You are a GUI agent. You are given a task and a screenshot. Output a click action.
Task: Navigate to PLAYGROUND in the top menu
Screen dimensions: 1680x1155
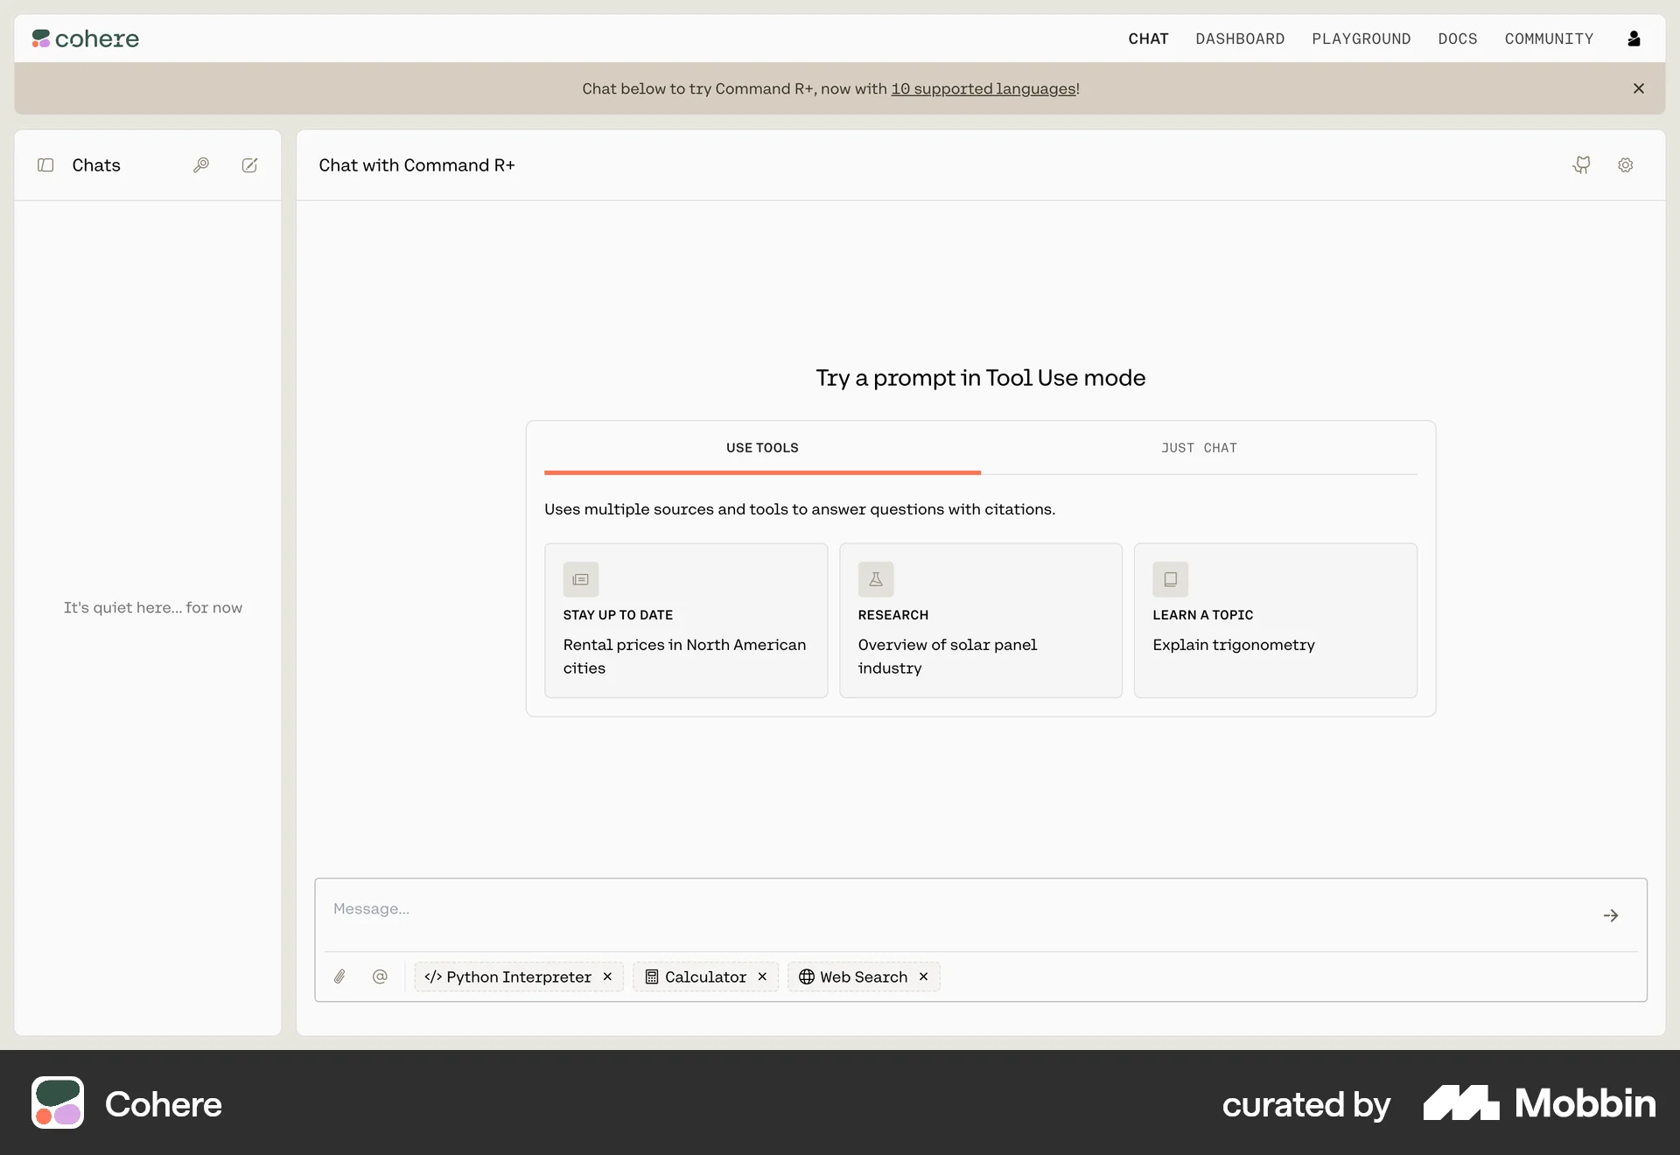(1361, 38)
